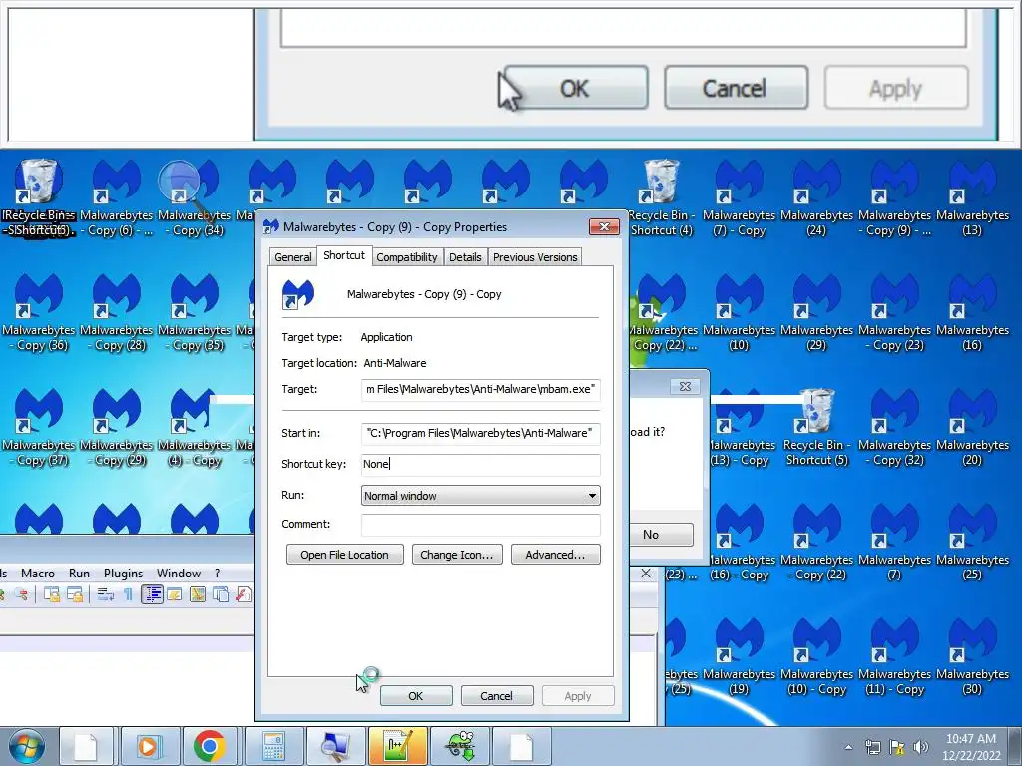
Task: Select desktop icon Malwarebytes (16)
Action: [972, 312]
